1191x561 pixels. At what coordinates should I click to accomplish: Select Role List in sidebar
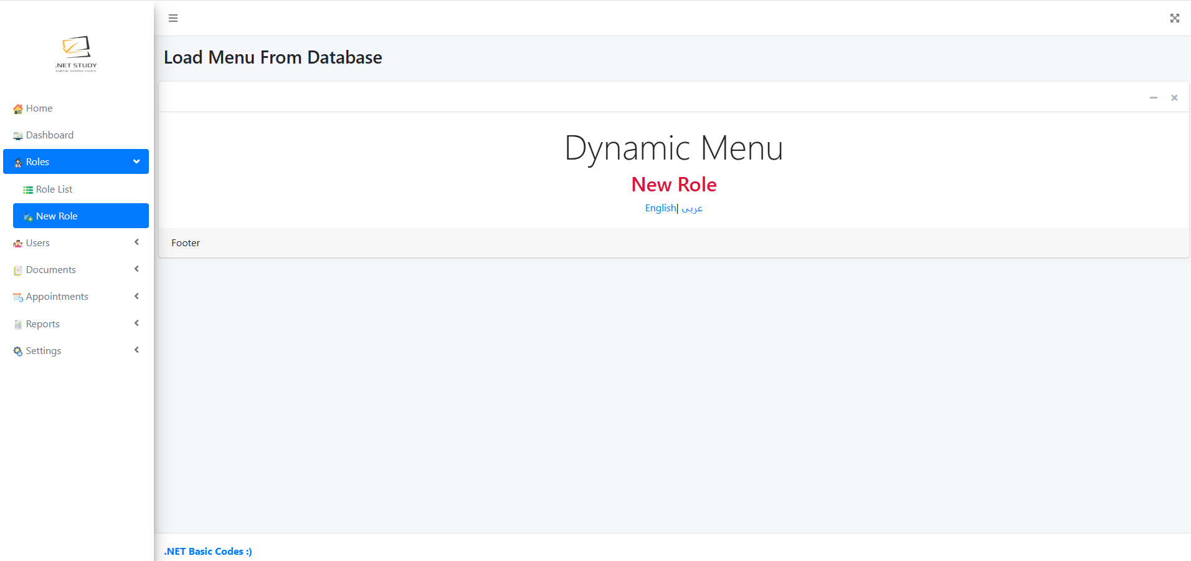(x=54, y=189)
